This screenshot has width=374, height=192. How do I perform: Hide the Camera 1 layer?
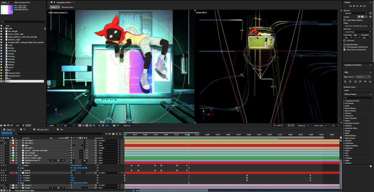pyautogui.click(x=2, y=185)
